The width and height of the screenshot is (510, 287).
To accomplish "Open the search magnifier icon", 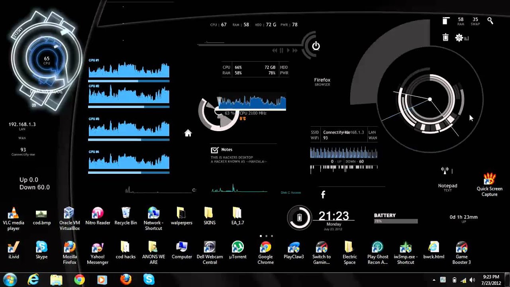I will [x=490, y=21].
